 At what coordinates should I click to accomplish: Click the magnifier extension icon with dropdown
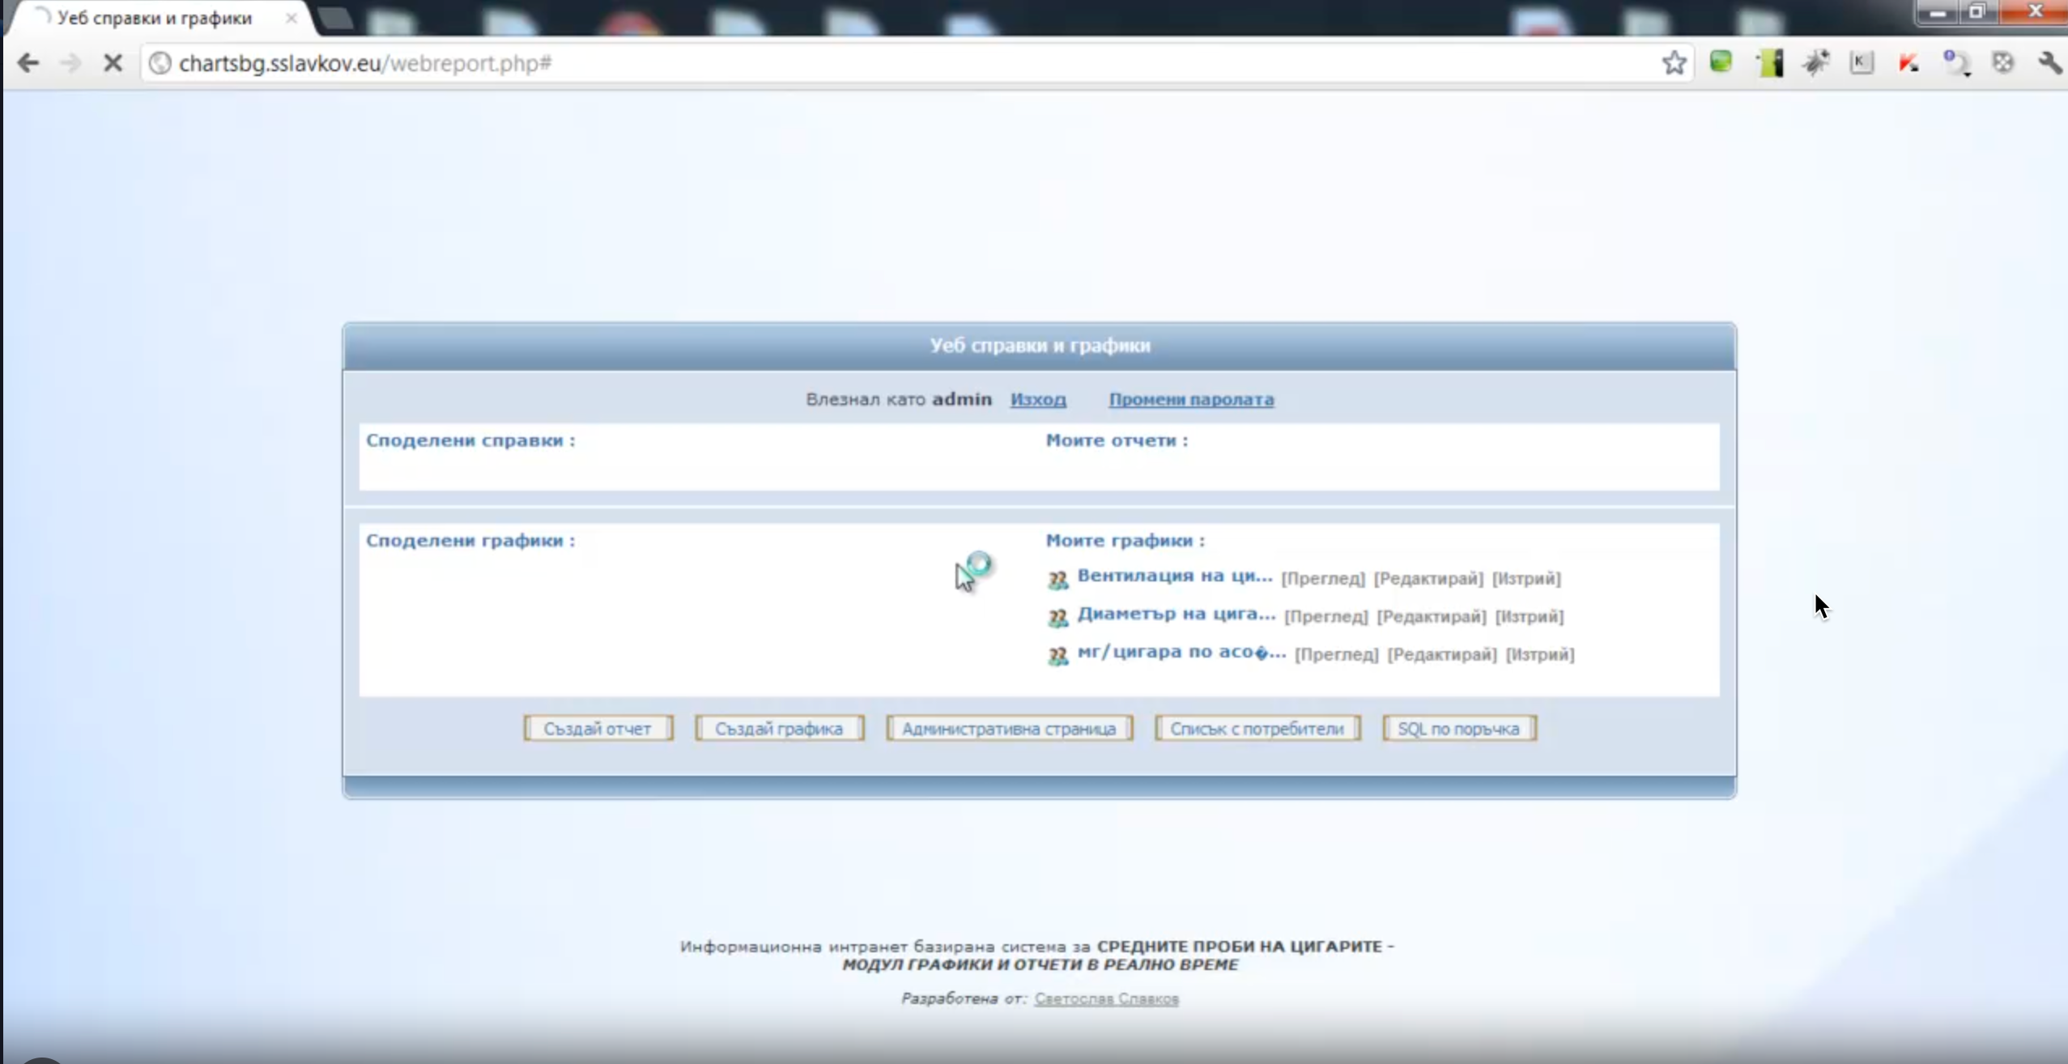(x=1956, y=63)
